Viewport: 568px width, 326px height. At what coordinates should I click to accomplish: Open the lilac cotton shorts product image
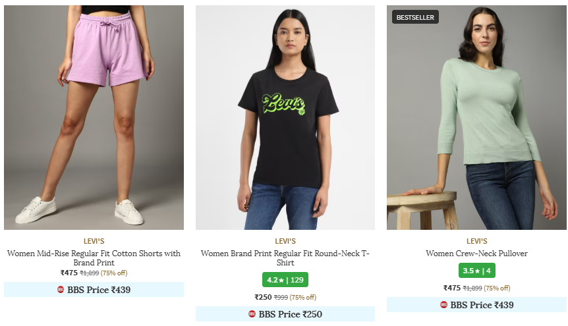coord(94,117)
